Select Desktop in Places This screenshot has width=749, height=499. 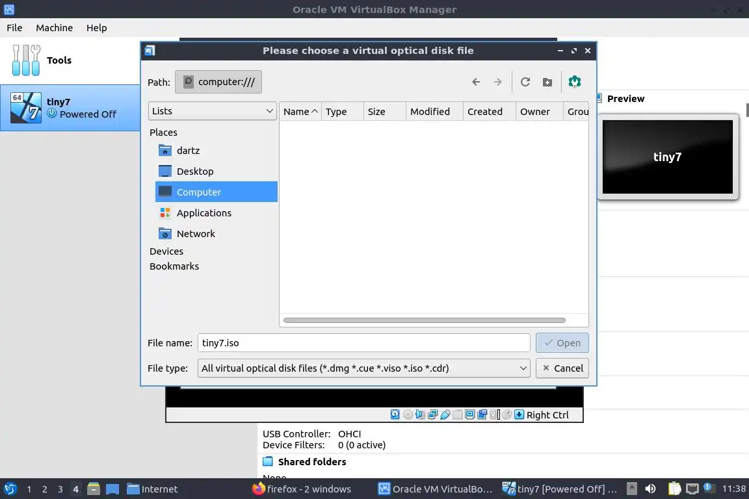click(x=216, y=171)
